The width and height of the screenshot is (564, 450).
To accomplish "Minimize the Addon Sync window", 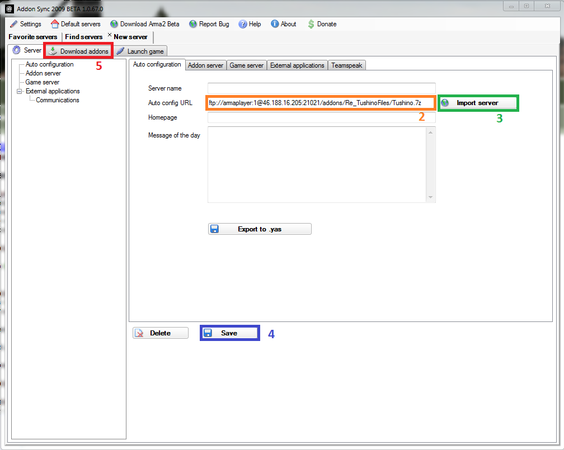I will tap(511, 6).
